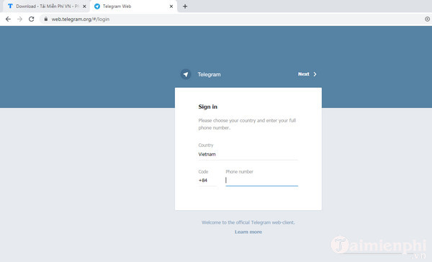Open a new tab with the plus icon
The image size is (432, 262).
coord(185,6)
